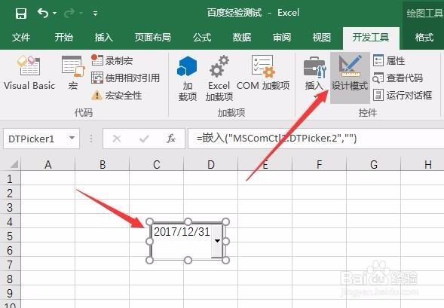Image resolution: width=444 pixels, height=308 pixels.
Task: Click the formula bar confirm checkmark
Action: click(144, 139)
